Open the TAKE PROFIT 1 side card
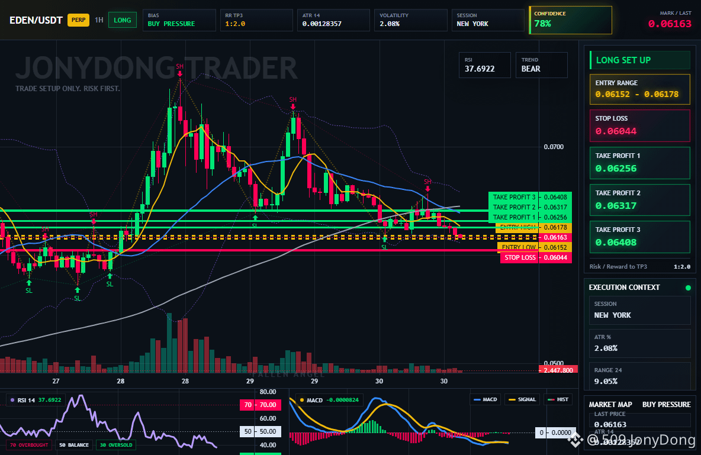Screen dimensions: 701x455 coord(640,163)
